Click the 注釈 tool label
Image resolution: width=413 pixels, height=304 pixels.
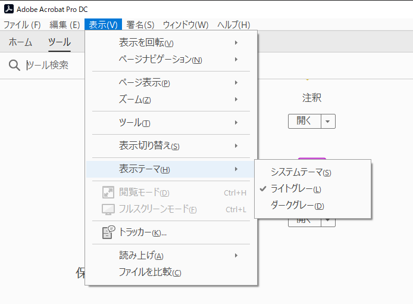coord(312,98)
